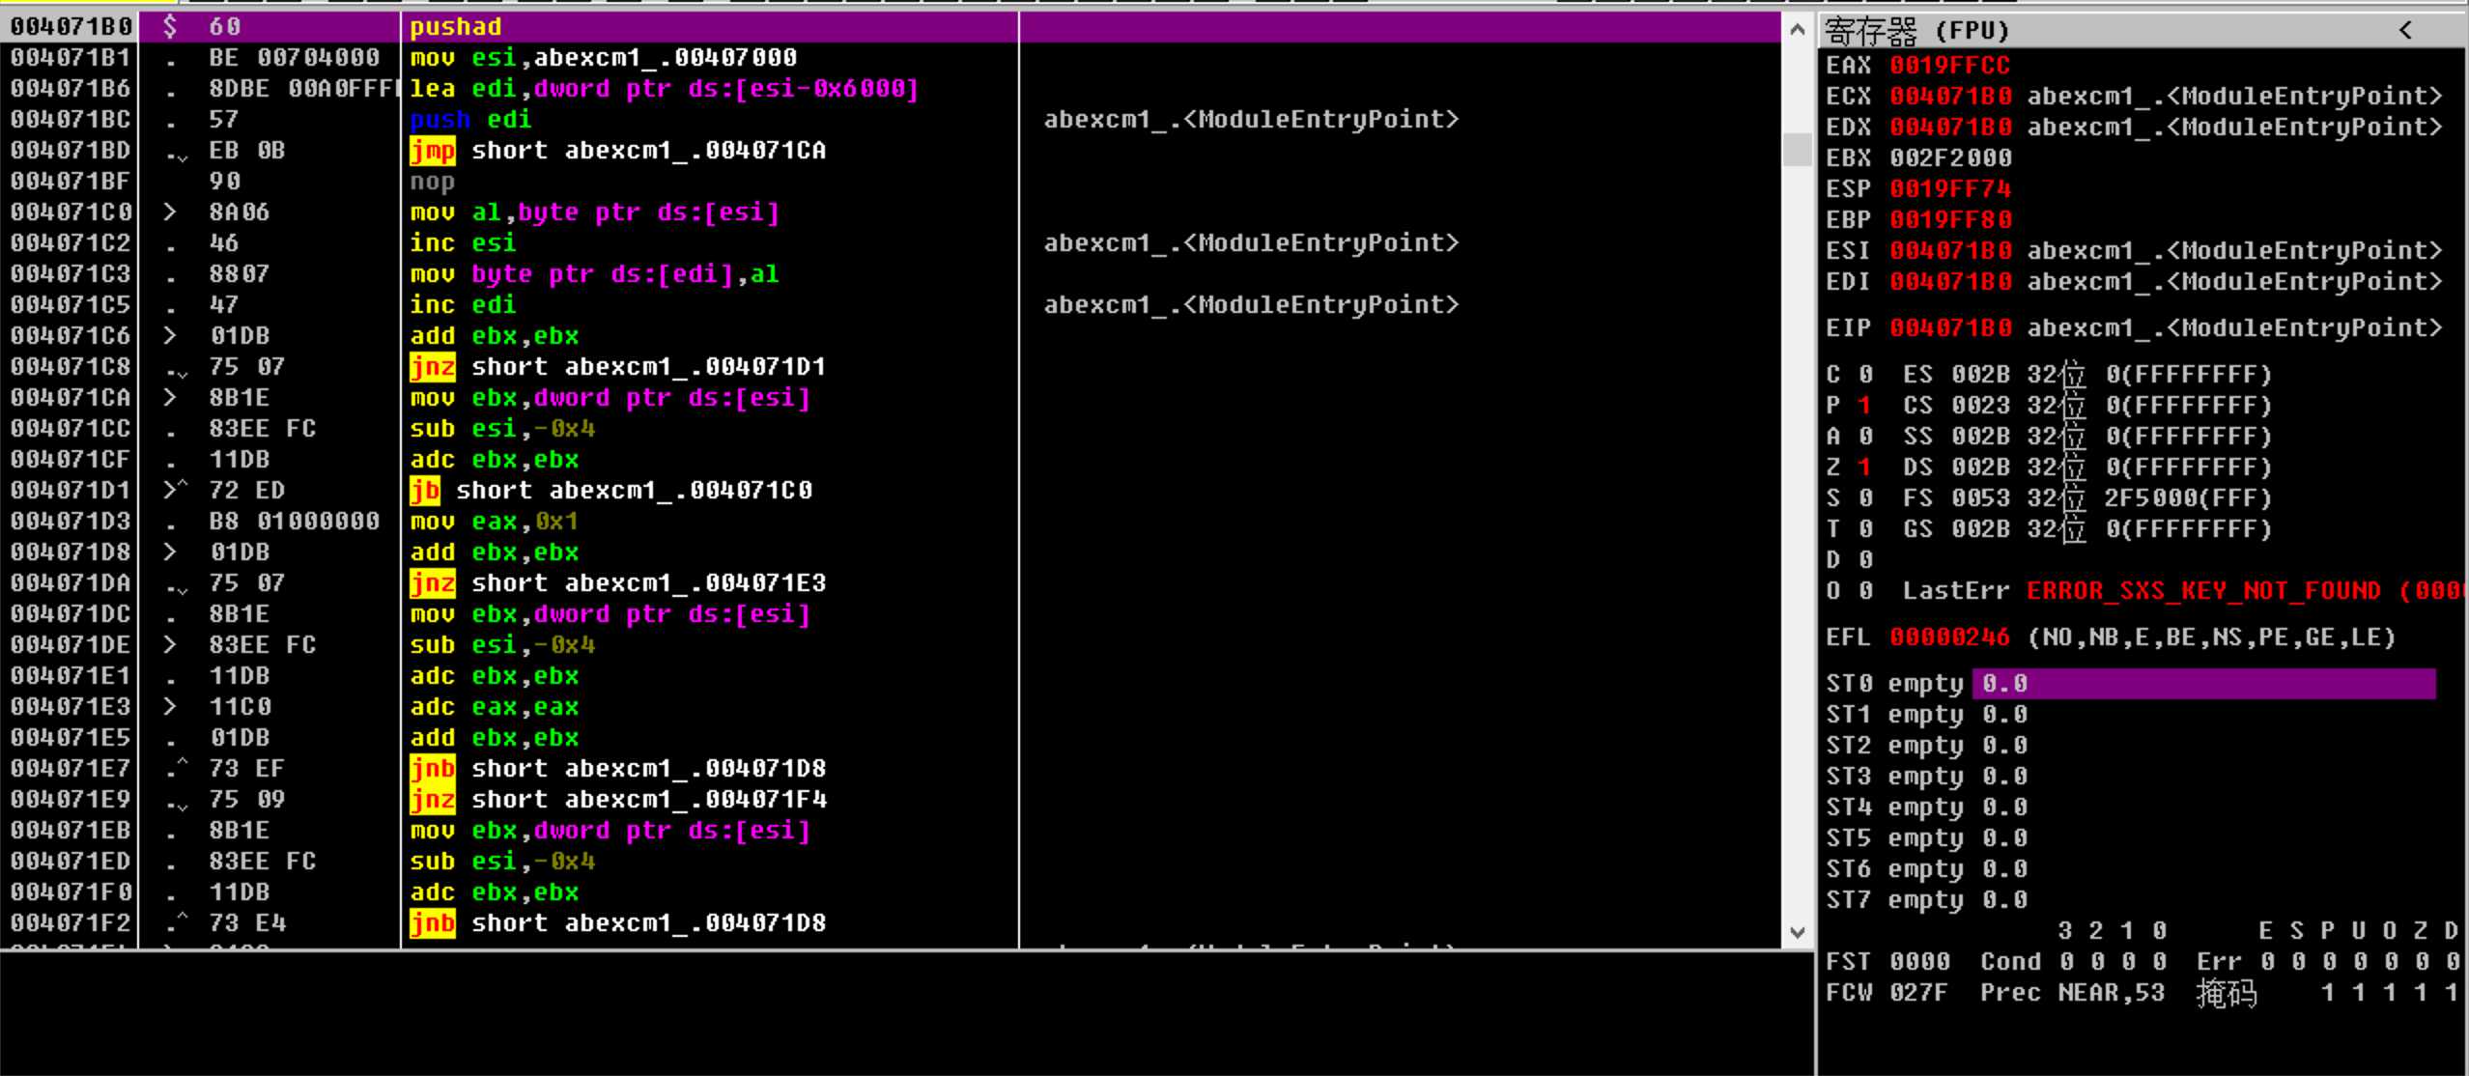Select the pushad instruction at 004071B0

tap(456, 27)
